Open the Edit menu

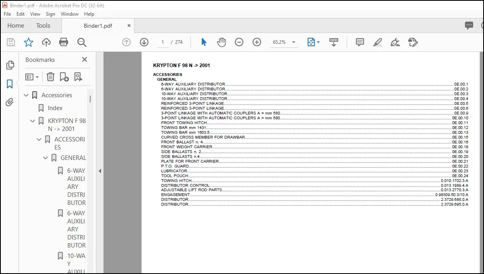click(x=21, y=14)
